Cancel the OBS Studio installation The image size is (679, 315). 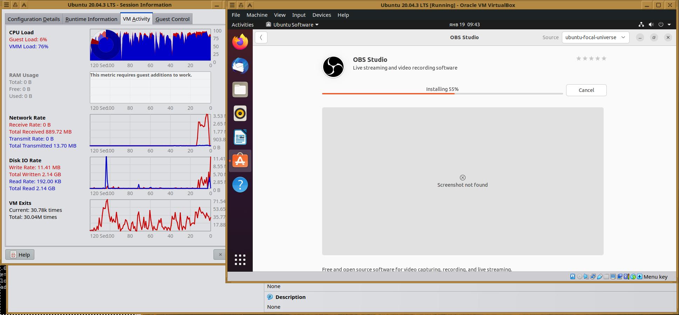[586, 90]
